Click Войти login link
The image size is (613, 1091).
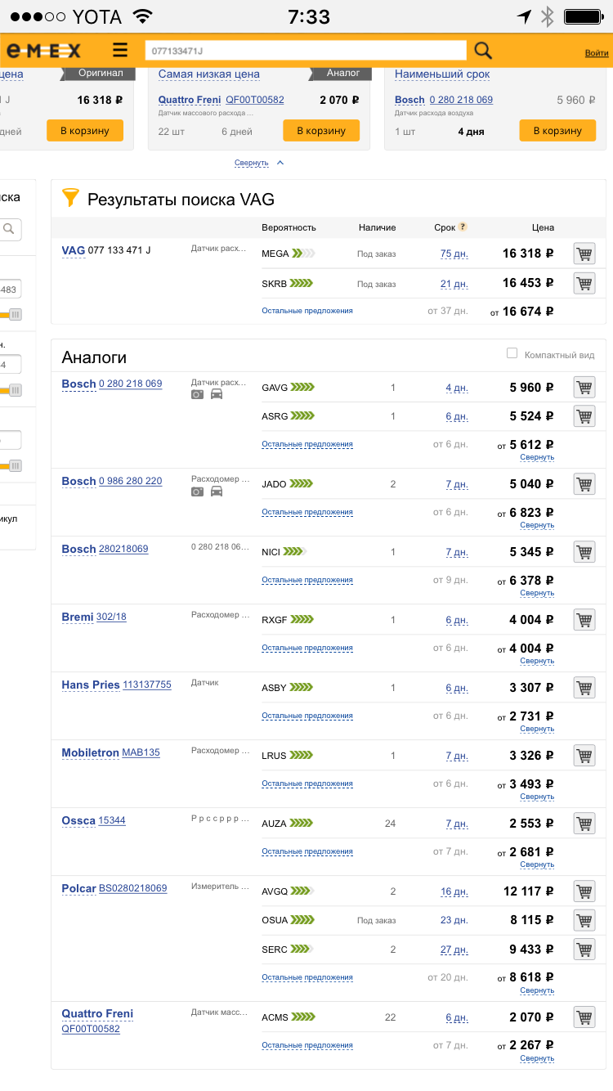[597, 53]
